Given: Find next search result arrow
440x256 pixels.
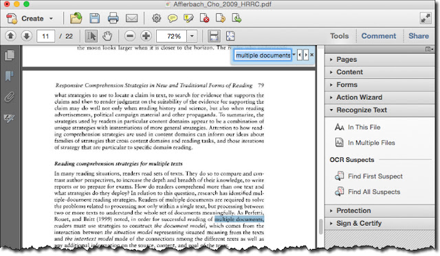Looking at the screenshot, I should (x=306, y=55).
